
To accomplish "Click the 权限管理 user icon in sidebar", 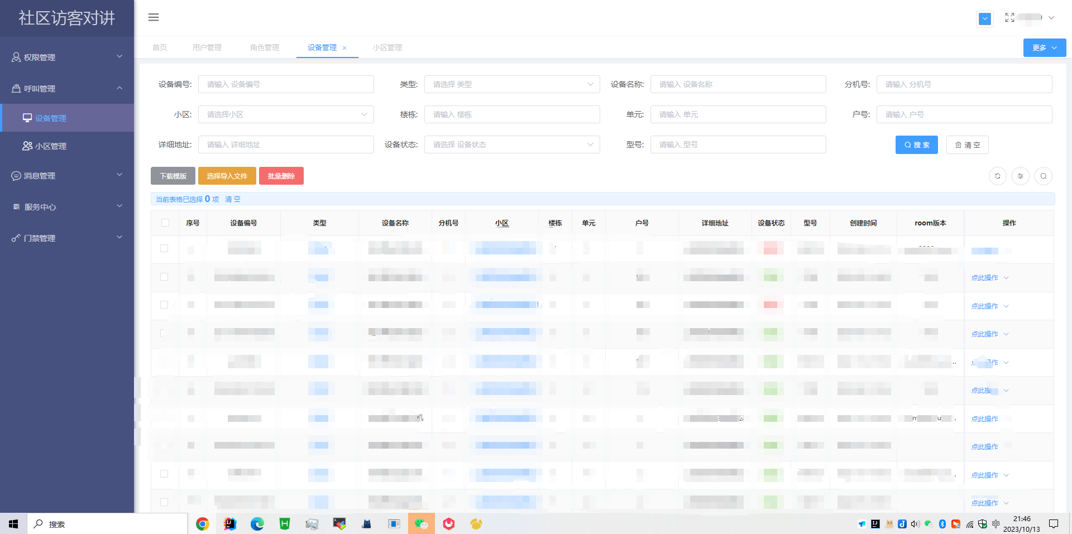I will point(16,57).
